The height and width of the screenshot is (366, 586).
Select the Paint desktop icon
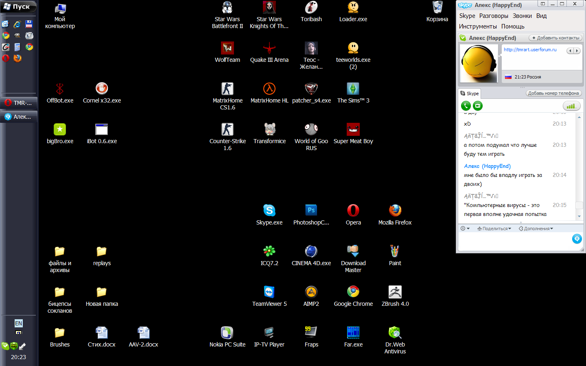tap(395, 256)
